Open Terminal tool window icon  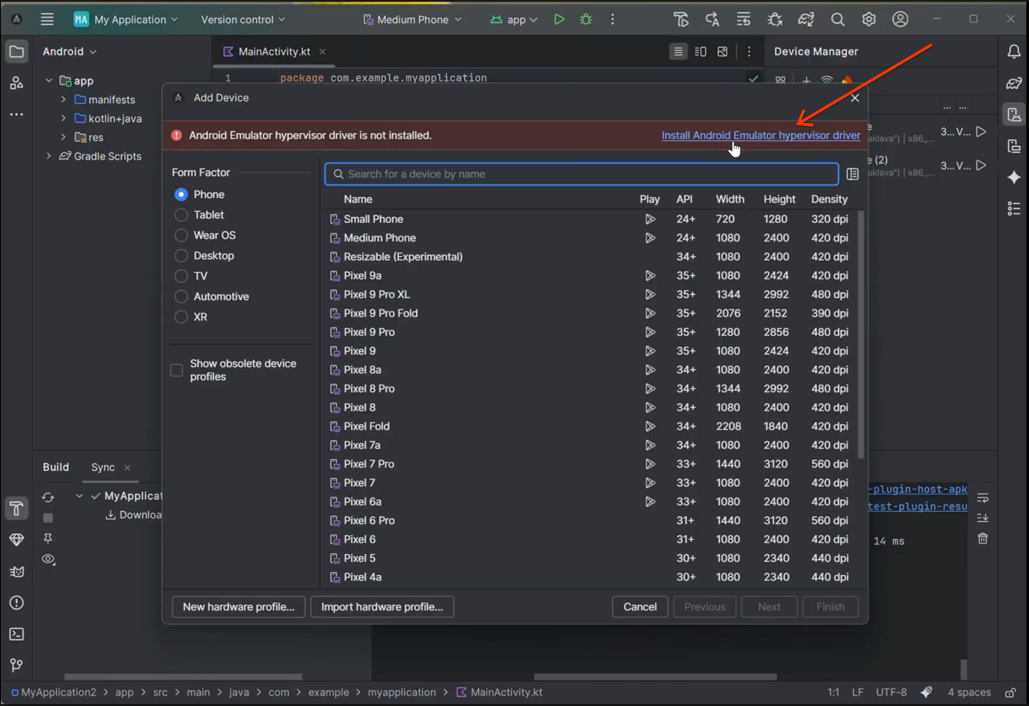click(x=17, y=634)
